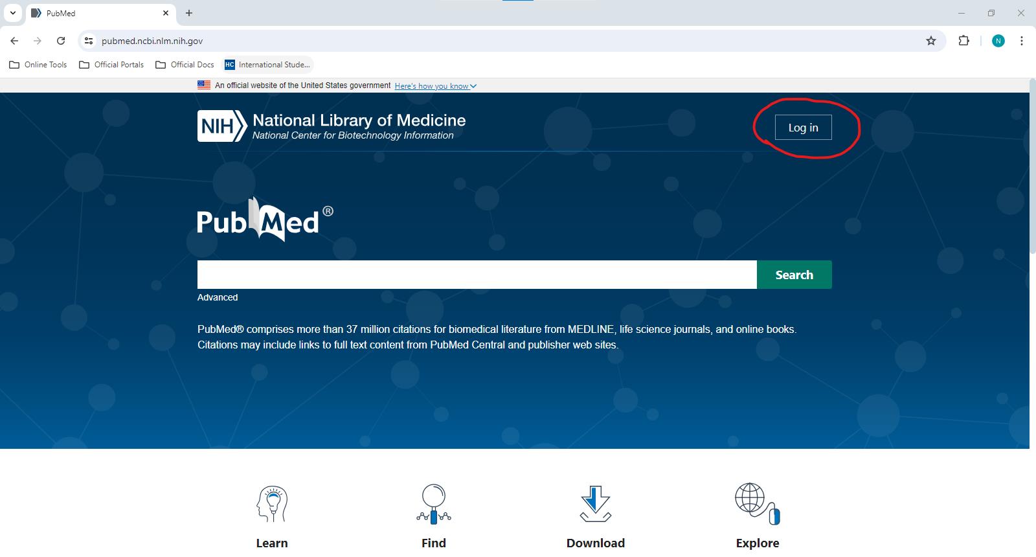Screen dimensions: 1036x557
Task: Click the browser forward arrow
Action: tap(38, 41)
